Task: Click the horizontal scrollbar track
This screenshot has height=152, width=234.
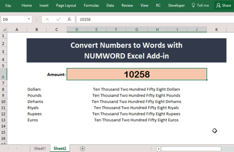Action: [x=191, y=149]
